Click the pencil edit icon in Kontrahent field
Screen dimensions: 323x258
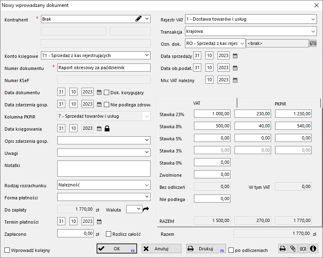(x=138, y=19)
